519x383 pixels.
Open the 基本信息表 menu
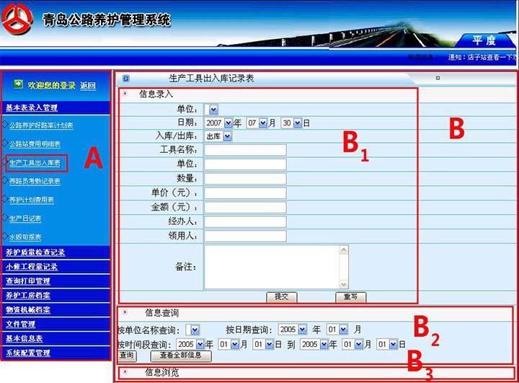[25, 338]
